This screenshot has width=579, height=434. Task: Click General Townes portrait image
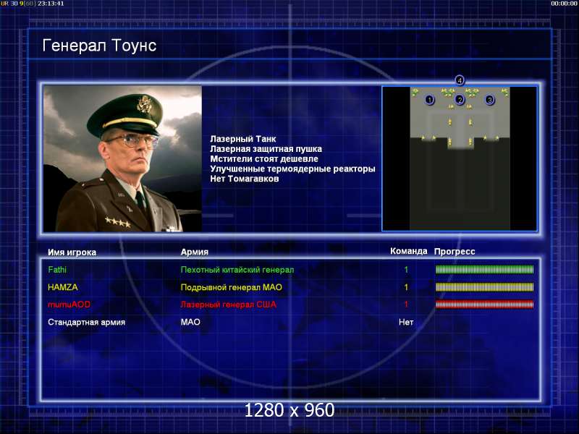coord(122,158)
